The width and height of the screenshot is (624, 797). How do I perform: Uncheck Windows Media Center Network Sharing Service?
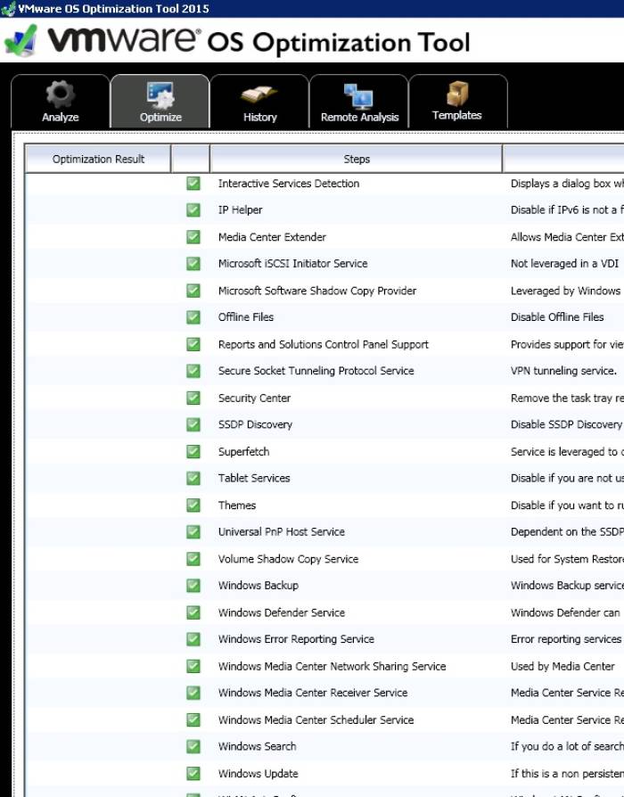click(x=193, y=666)
